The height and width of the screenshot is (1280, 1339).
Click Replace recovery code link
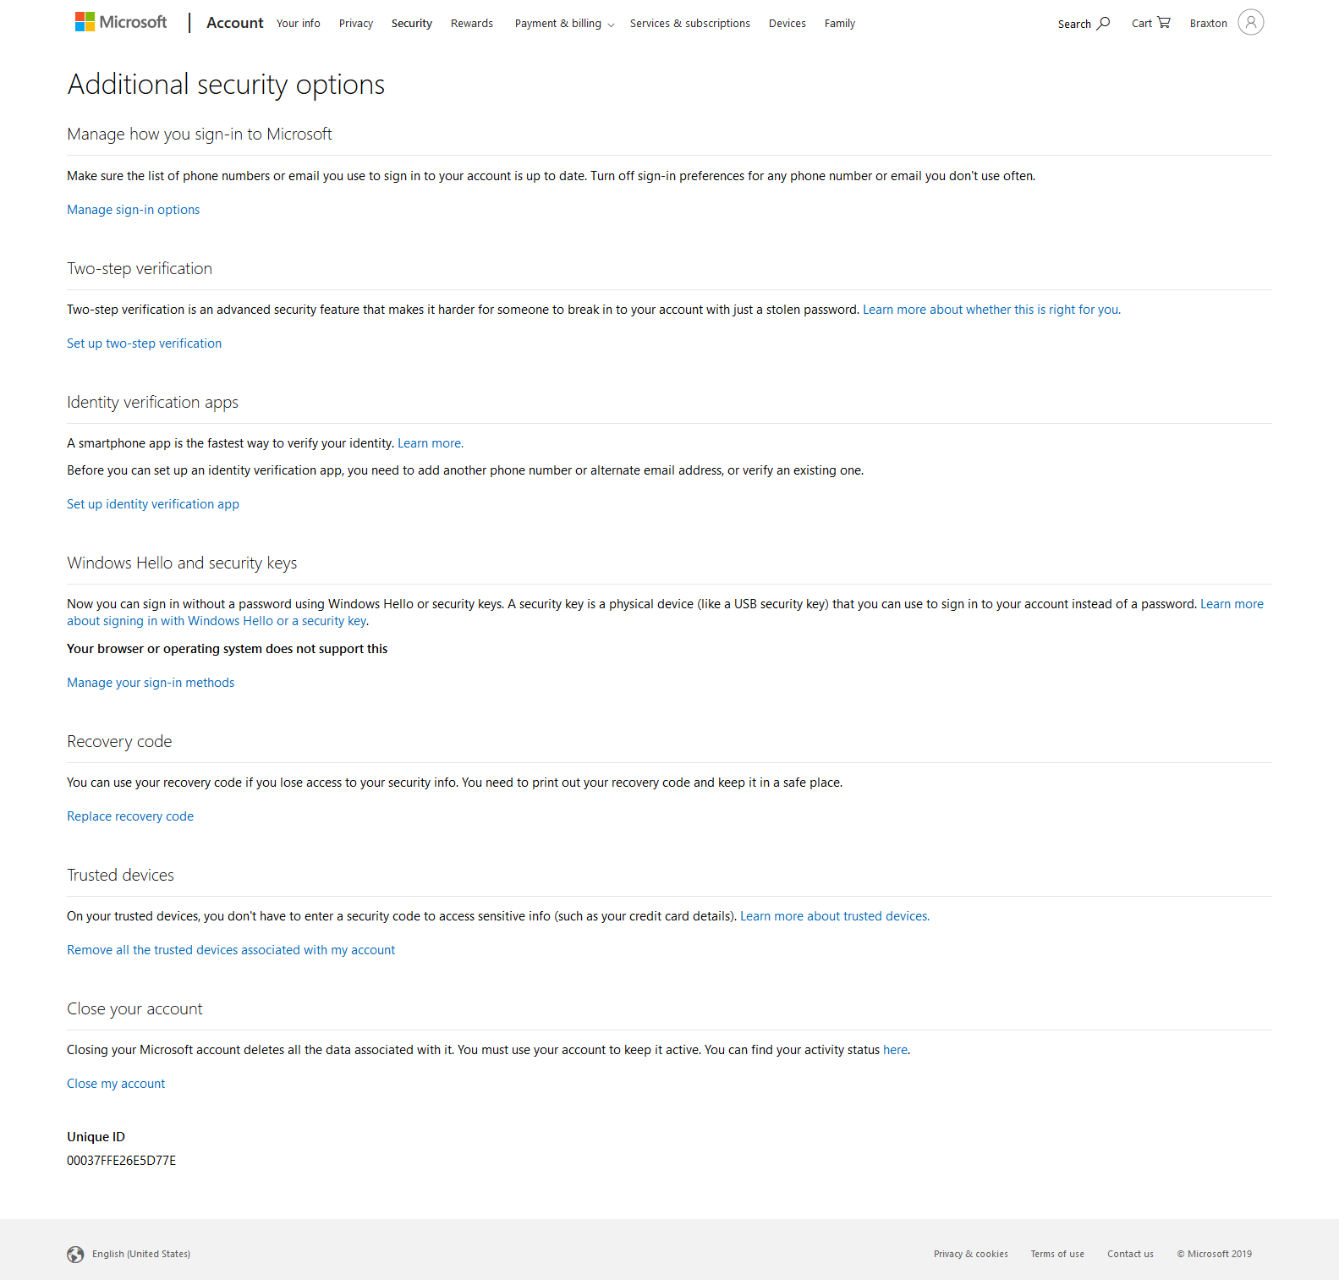130,816
